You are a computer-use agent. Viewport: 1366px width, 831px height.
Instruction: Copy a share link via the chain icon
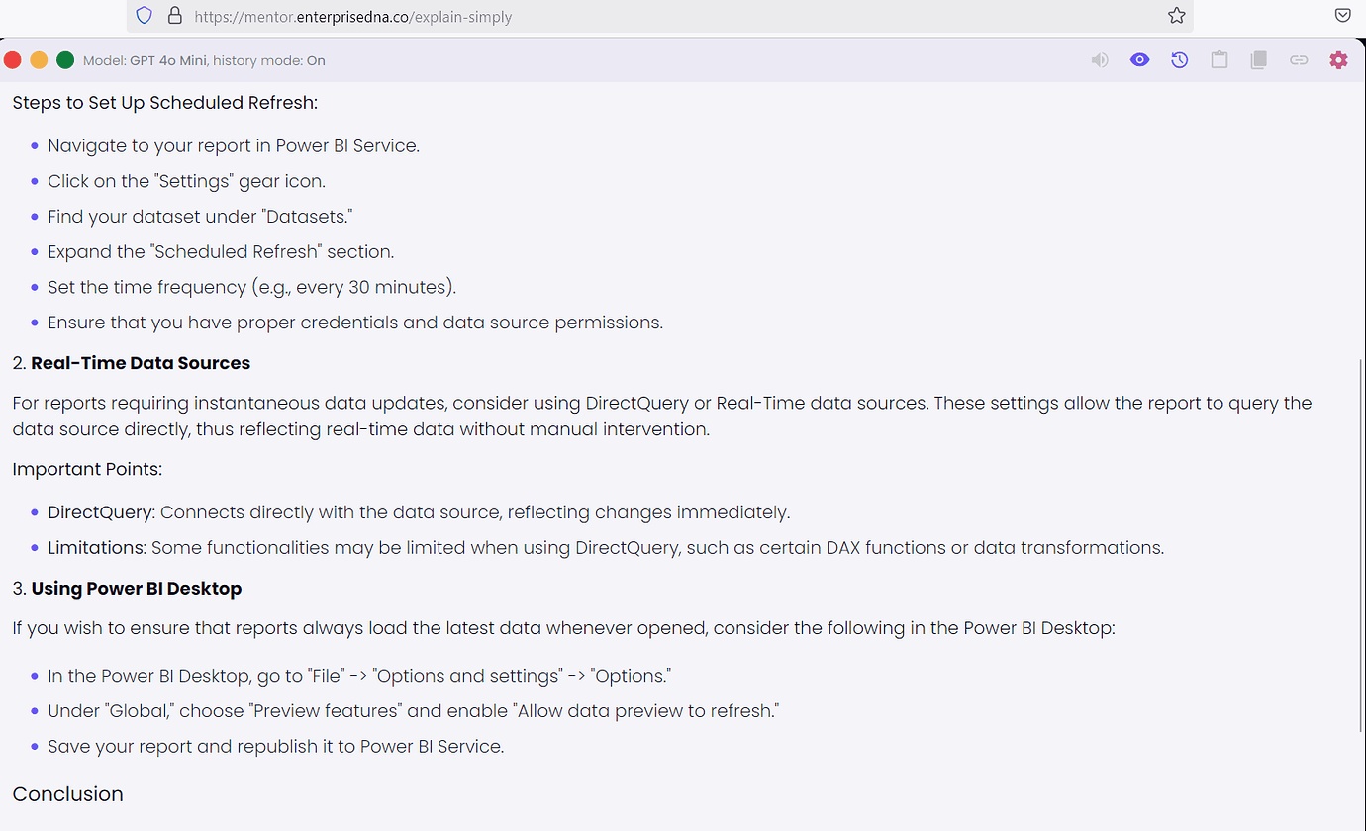pyautogui.click(x=1299, y=59)
